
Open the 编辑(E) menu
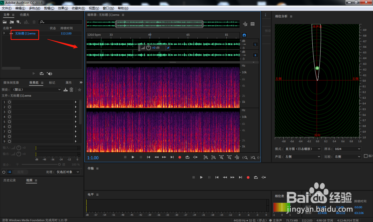(20, 8)
